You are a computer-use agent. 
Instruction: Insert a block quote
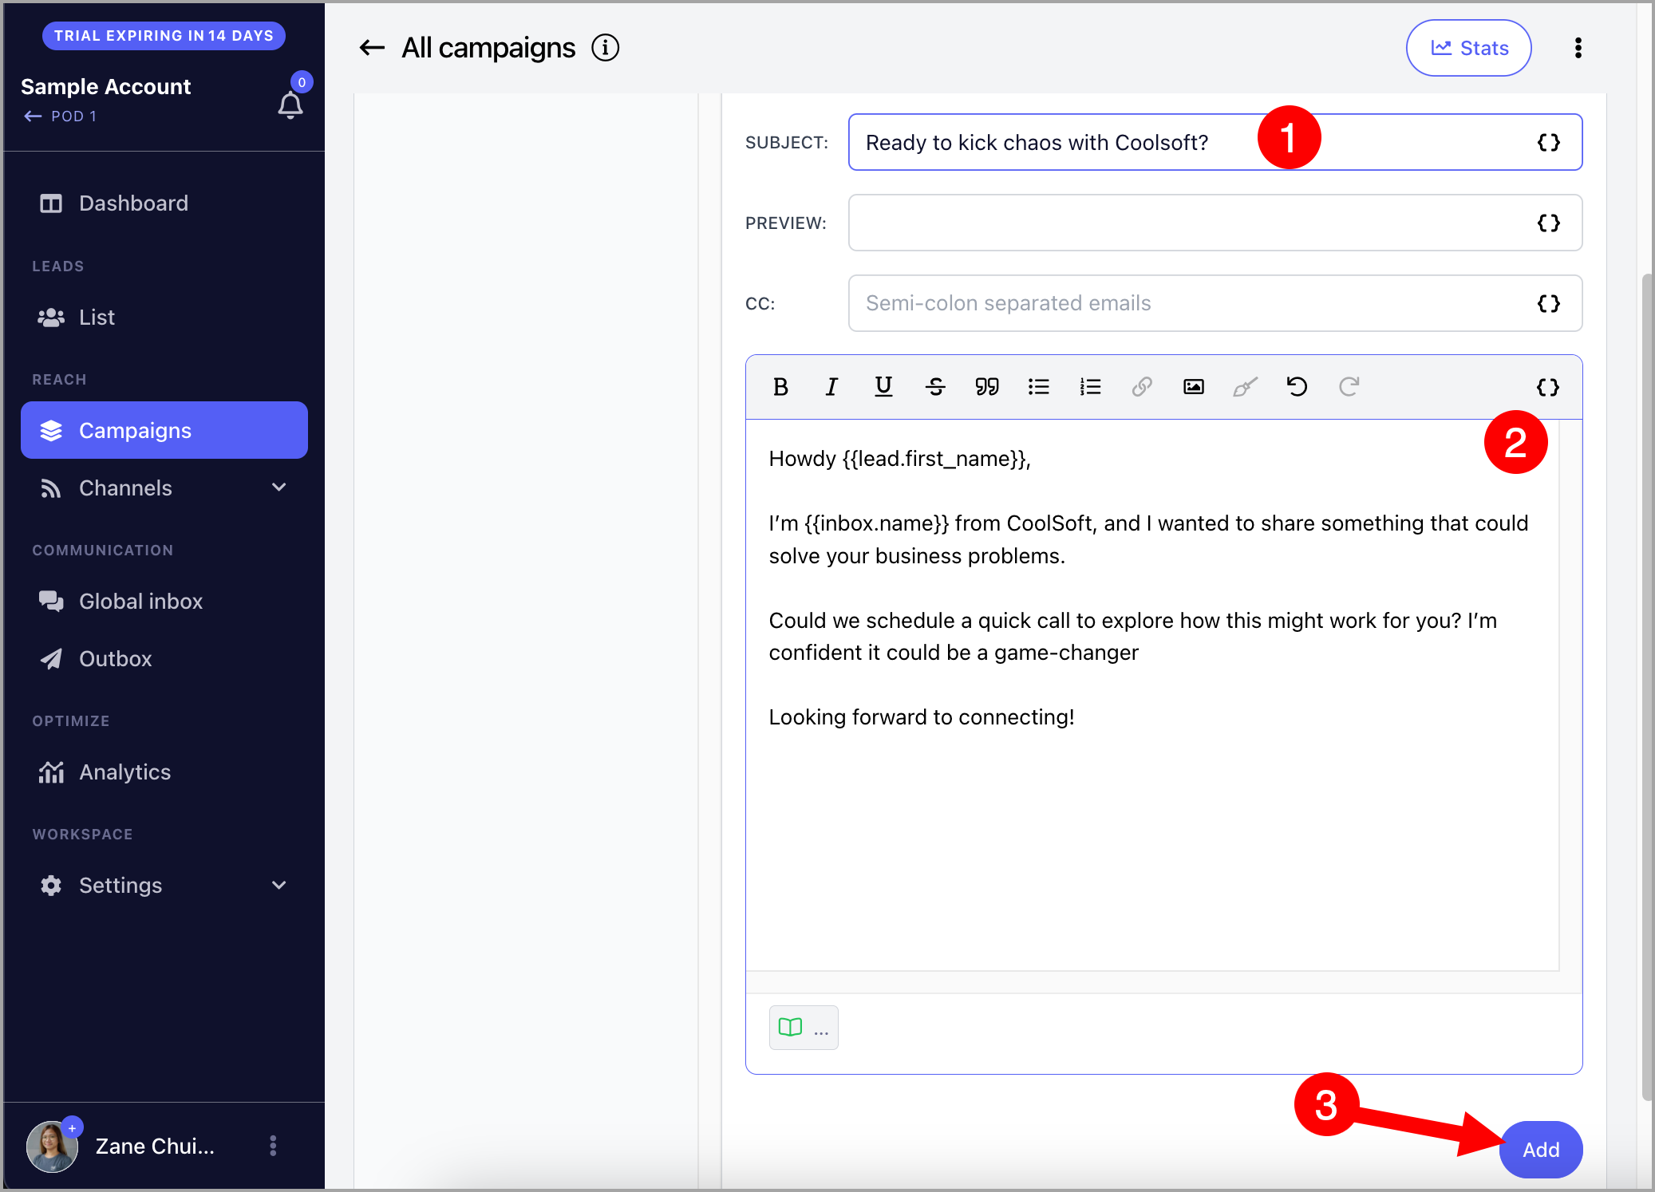(987, 387)
